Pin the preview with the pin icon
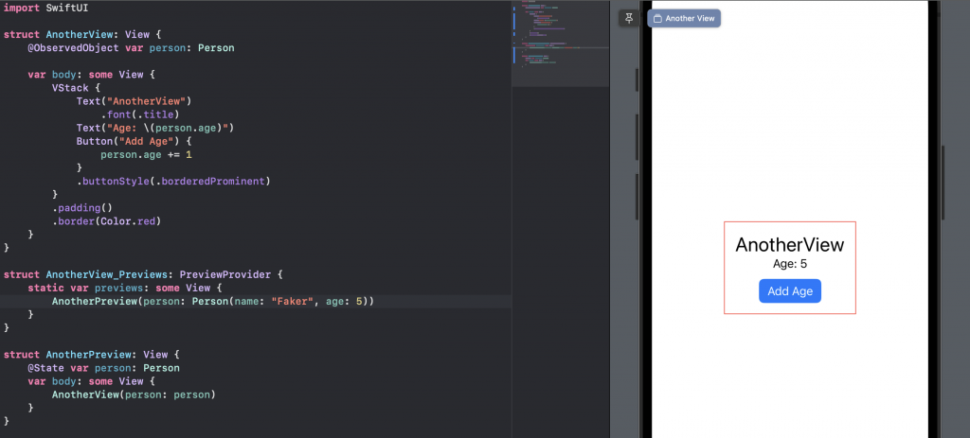The width and height of the screenshot is (970, 438). 629,18
